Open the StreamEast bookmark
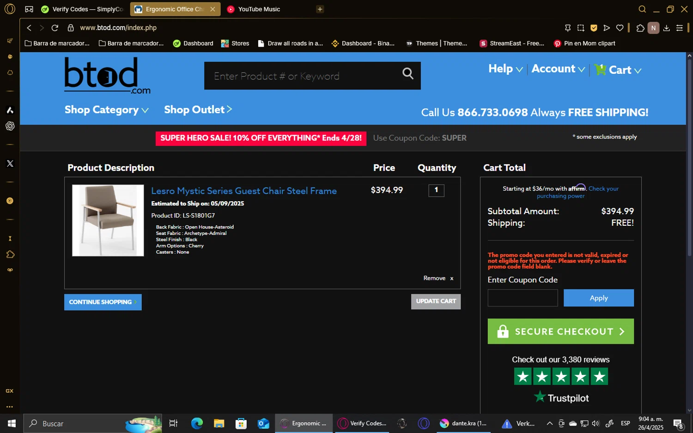The height and width of the screenshot is (433, 693). pos(512,43)
